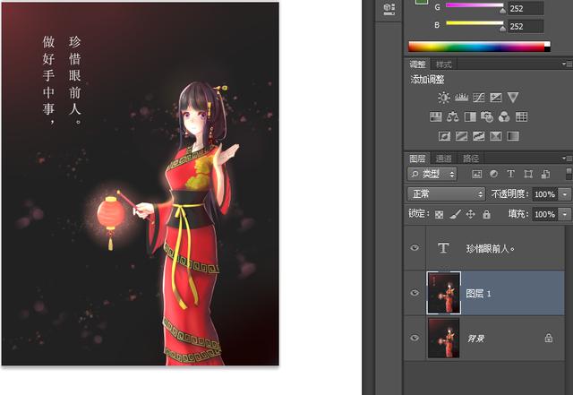
Task: Hide the 背景 layer
Action: click(414, 338)
